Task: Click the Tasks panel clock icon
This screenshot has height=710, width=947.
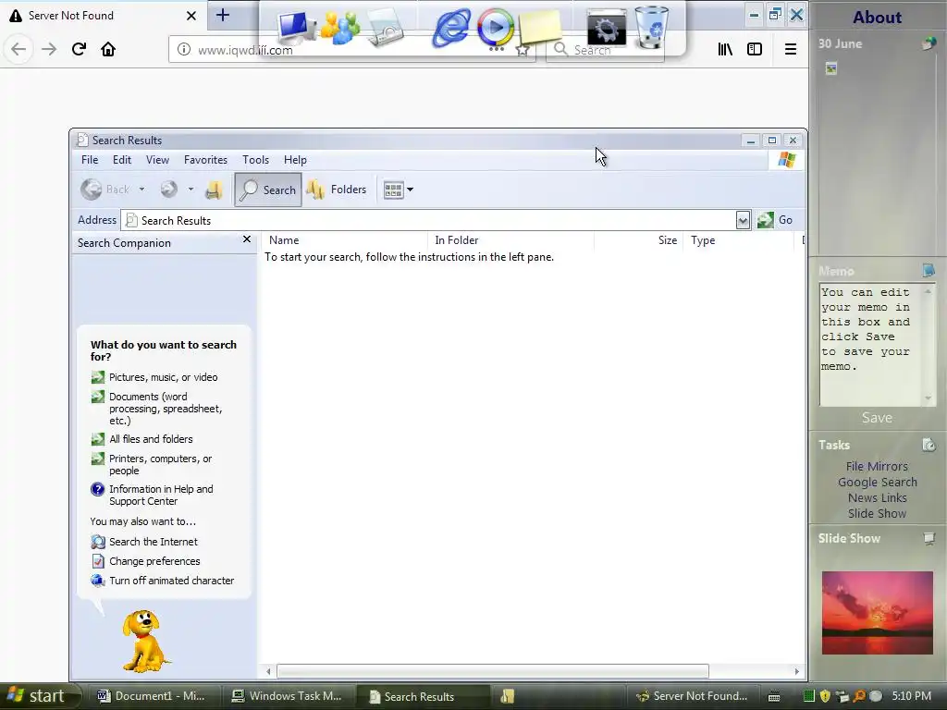Action: coord(929,445)
